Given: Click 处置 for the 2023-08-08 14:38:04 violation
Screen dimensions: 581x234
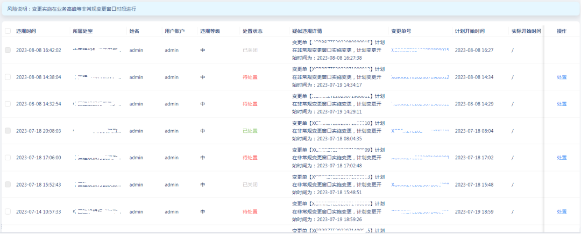Looking at the screenshot, I should pyautogui.click(x=562, y=77).
